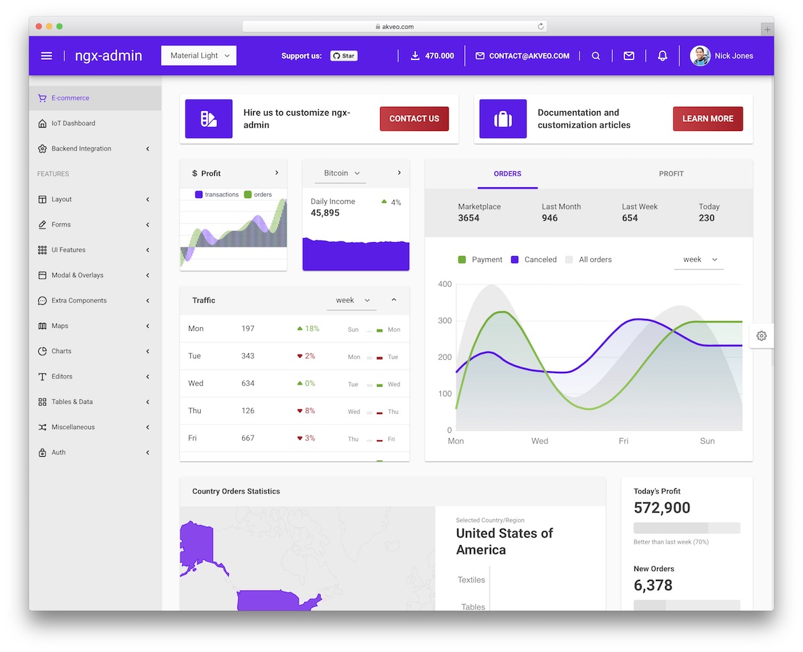Open the Material Light theme dropdown

[x=198, y=56]
